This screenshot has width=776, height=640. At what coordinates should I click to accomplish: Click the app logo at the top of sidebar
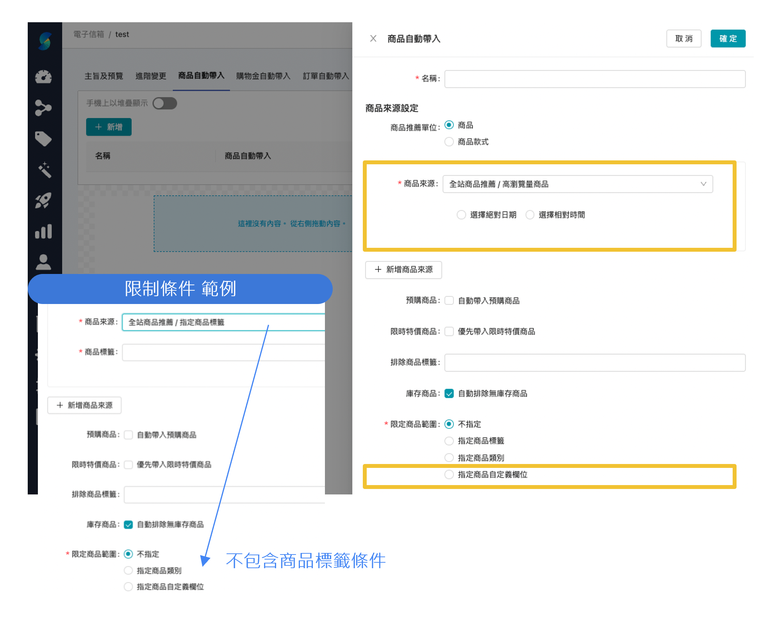pos(44,41)
